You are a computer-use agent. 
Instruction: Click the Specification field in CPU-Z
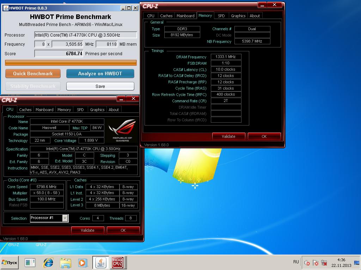[x=84, y=149]
